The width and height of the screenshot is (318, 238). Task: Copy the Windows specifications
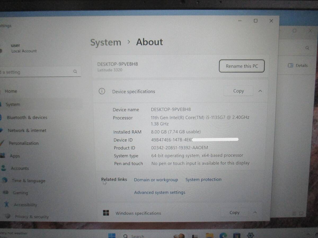click(235, 212)
